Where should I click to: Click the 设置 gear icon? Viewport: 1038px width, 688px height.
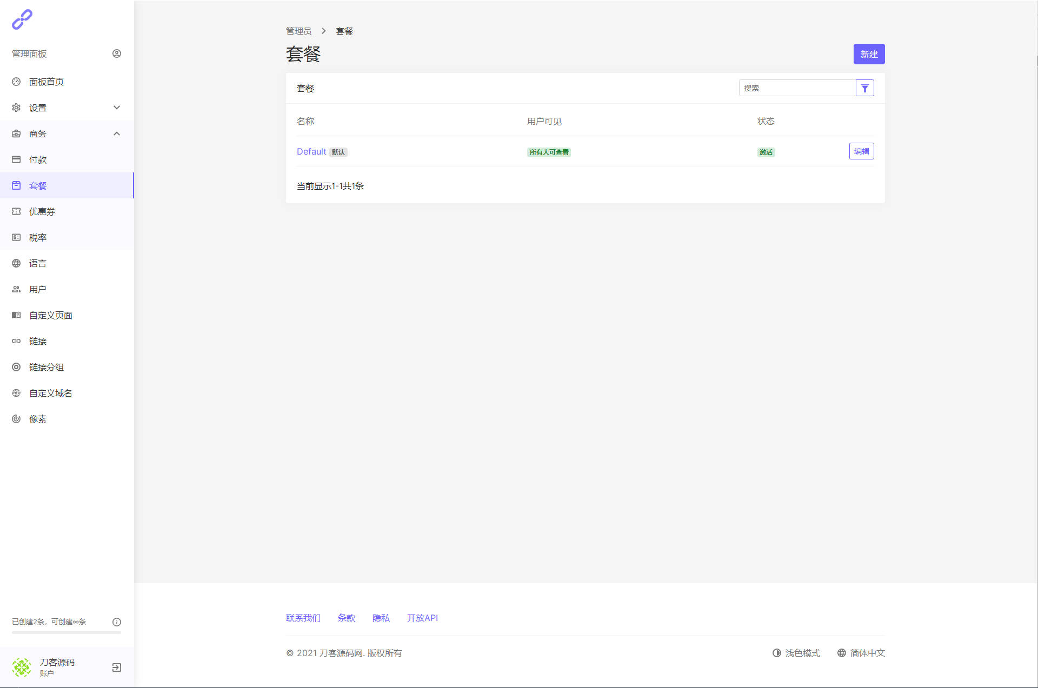point(16,108)
